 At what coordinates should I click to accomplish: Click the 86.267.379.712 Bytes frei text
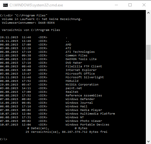pyautogui.click(x=84, y=132)
